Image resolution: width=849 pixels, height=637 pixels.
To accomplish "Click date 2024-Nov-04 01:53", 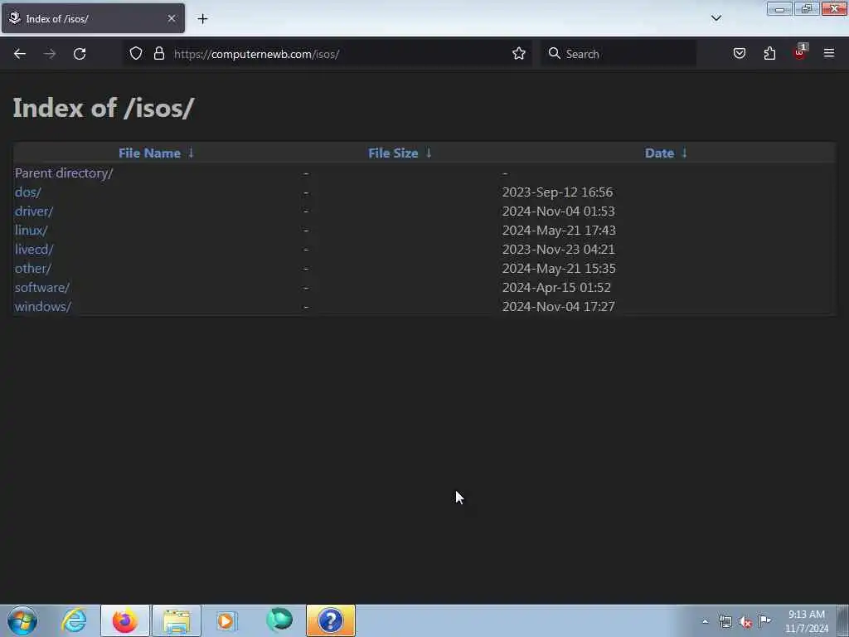I will pos(558,212).
